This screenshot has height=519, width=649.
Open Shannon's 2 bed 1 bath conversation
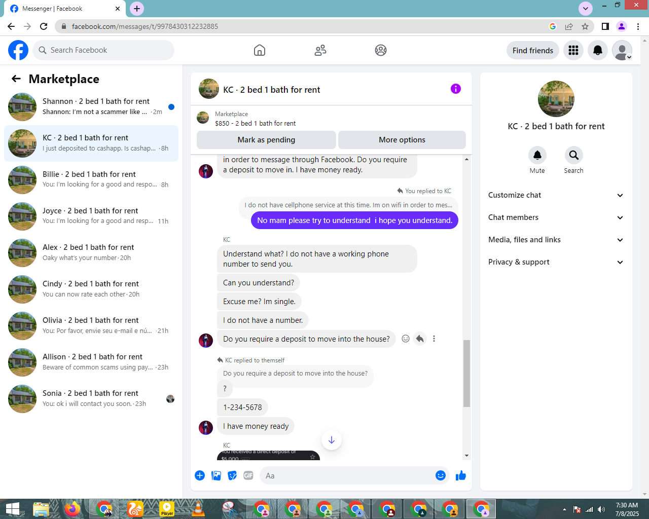(91, 107)
